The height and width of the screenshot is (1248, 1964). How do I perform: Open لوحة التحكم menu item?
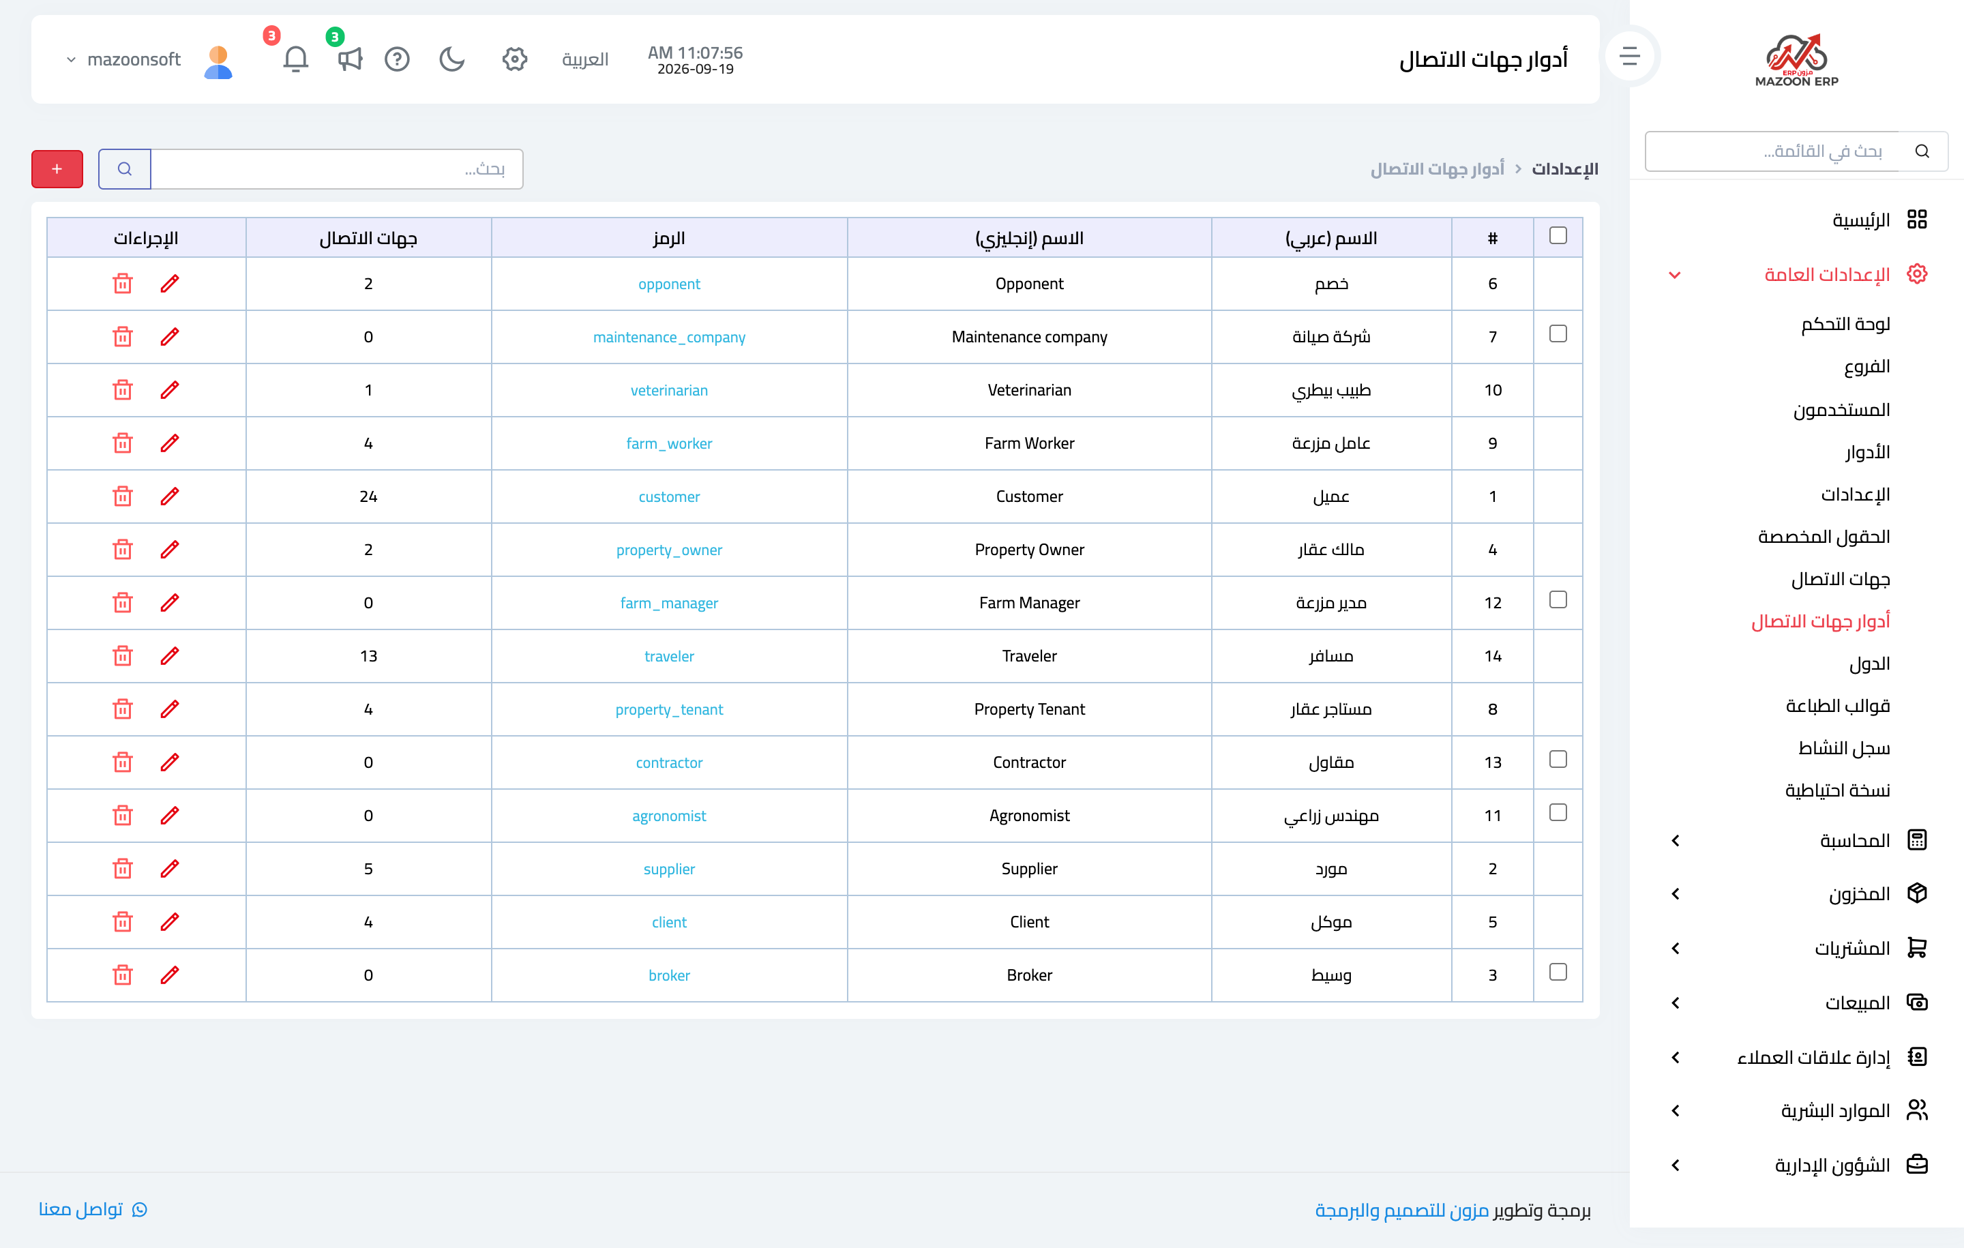(1845, 325)
